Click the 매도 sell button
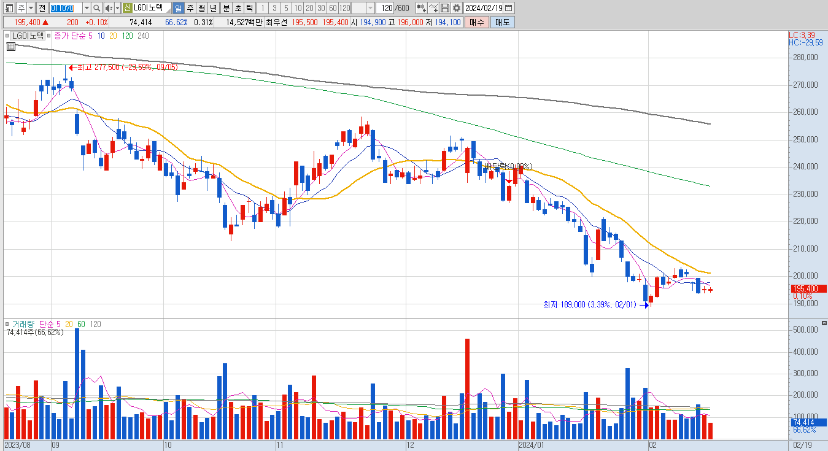This screenshot has height=451, width=828. 502,21
